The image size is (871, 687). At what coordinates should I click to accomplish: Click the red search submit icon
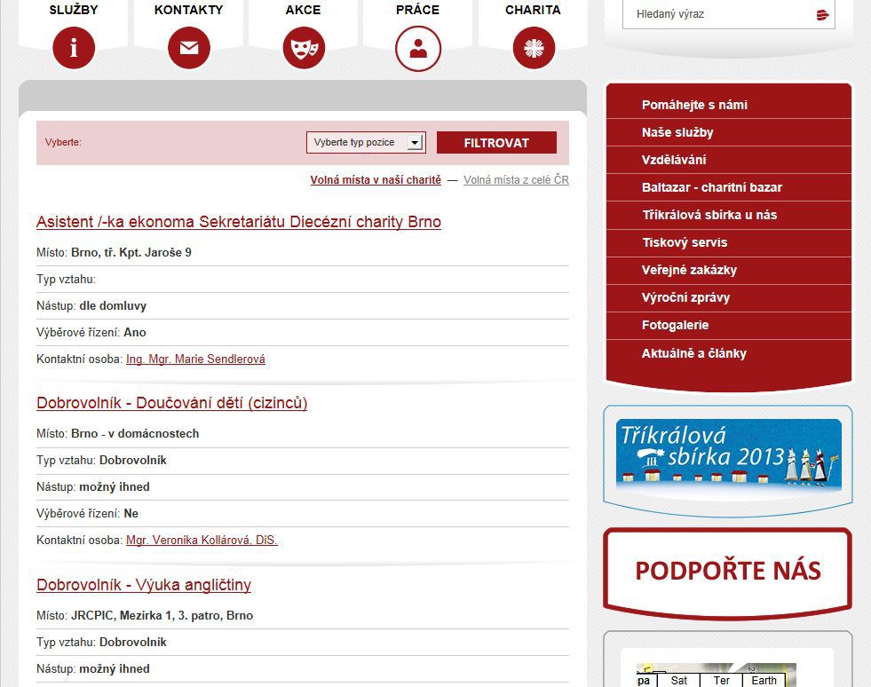(823, 15)
